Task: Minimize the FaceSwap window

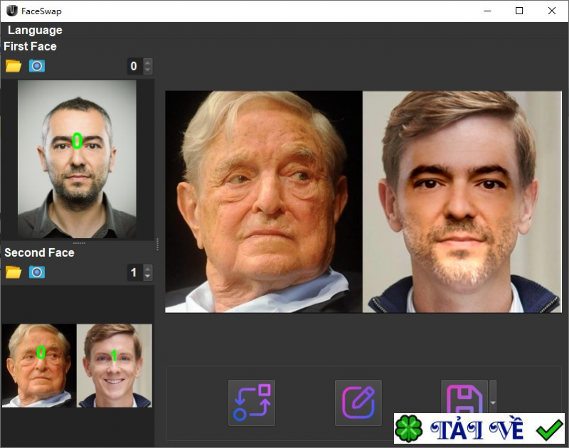Action: [487, 11]
